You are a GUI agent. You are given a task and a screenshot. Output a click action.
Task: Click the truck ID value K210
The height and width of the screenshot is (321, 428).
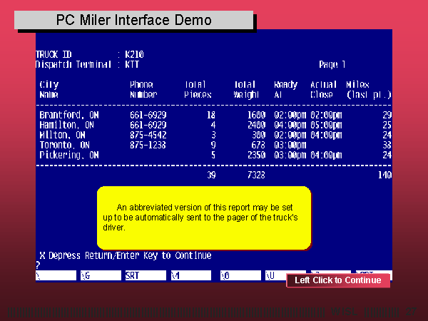(x=134, y=54)
